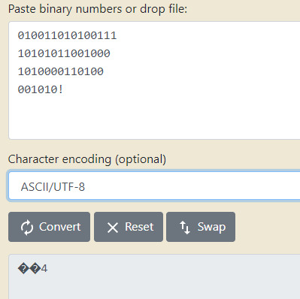This screenshot has width=300, height=299.
Task: Click the Character encoding (optional) label
Action: tap(87, 159)
